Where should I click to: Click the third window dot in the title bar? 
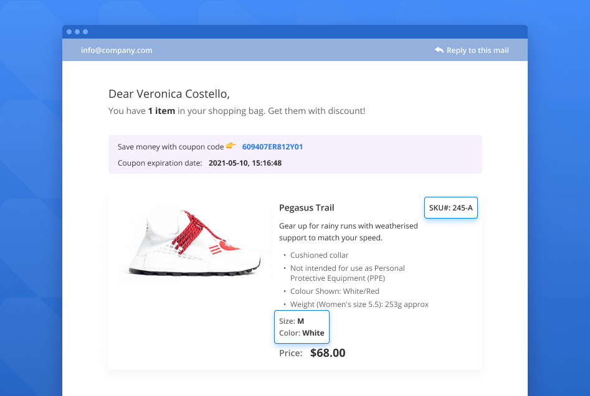click(x=85, y=32)
